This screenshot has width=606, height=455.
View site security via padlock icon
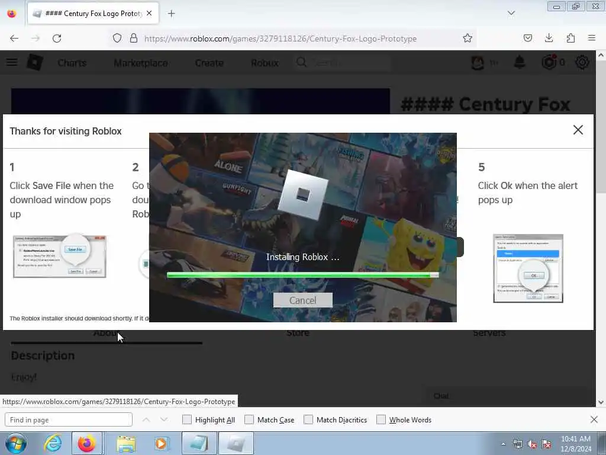133,39
